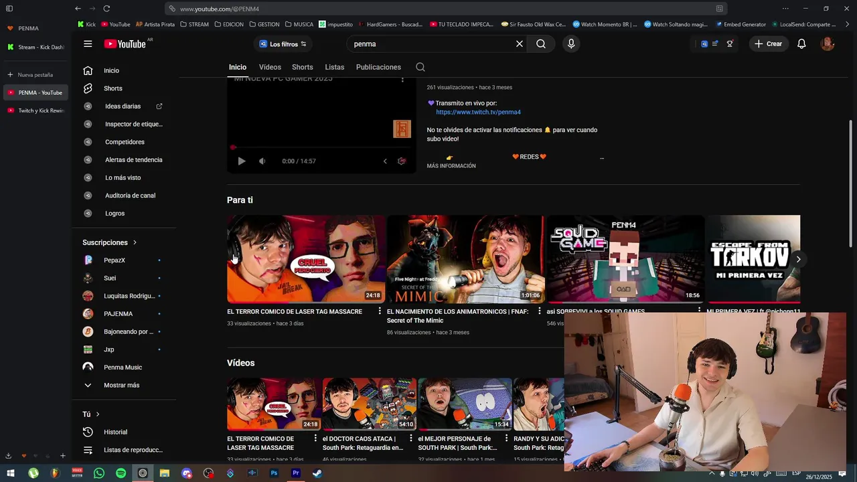
Task: Switch to the Vídeos tab
Action: coord(270,67)
